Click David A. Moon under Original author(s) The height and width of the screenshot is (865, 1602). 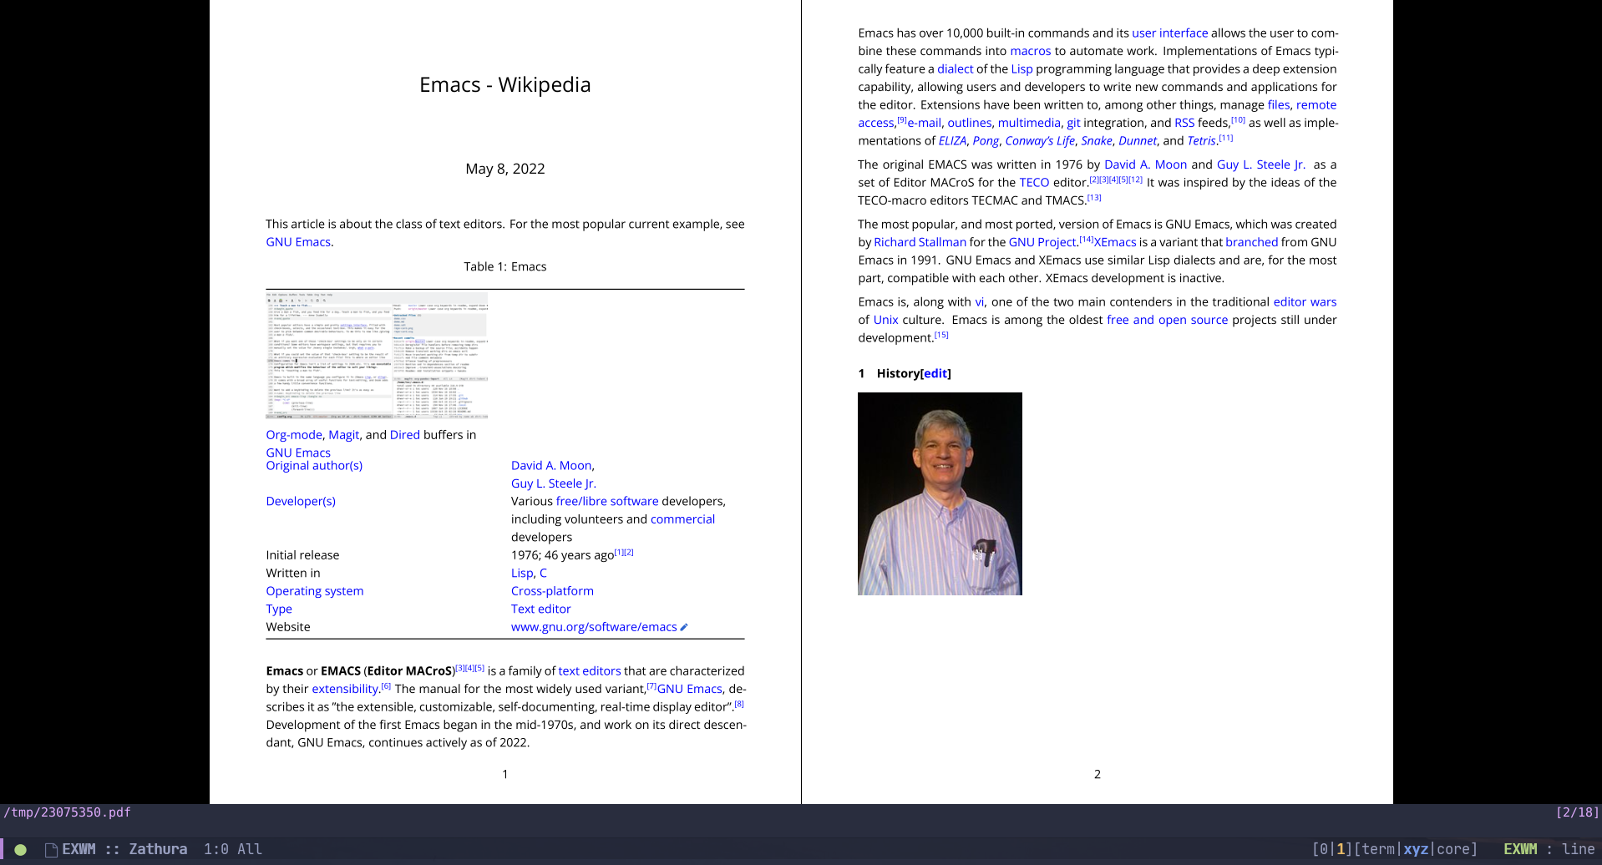tap(551, 465)
